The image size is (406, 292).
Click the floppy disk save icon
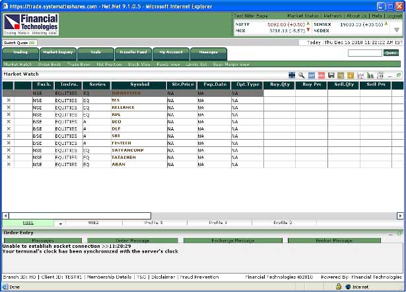click(x=331, y=75)
